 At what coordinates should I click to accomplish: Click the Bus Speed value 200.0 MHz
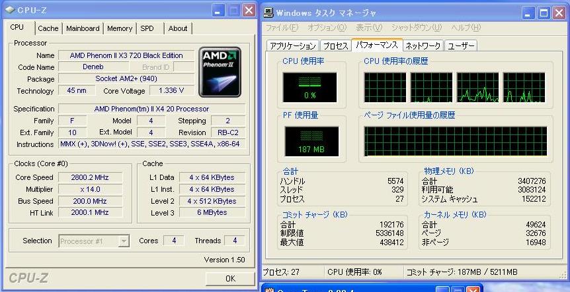[90, 201]
